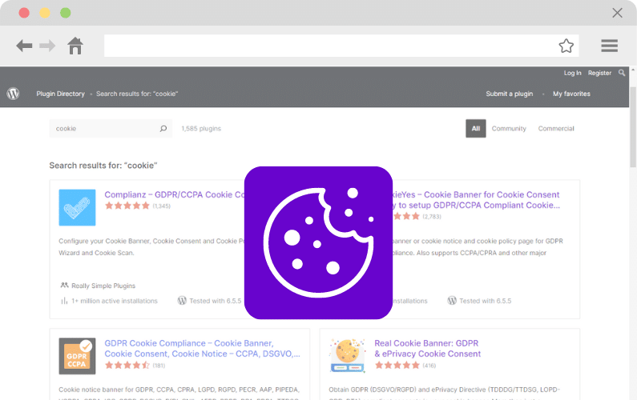Select the All filter tab
Viewport: 637px width, 400px height.
[x=476, y=128]
